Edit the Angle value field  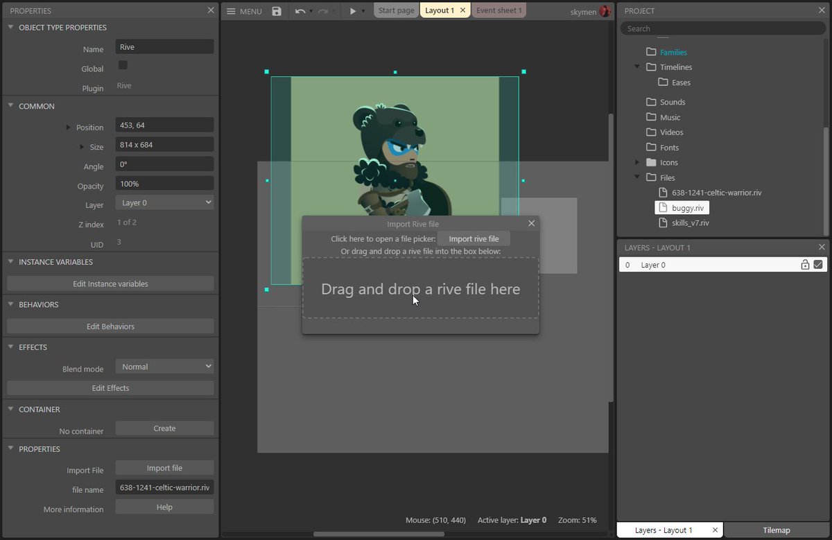164,164
